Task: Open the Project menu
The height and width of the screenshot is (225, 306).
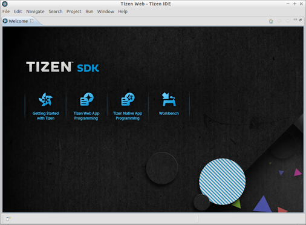Action: tap(74, 11)
